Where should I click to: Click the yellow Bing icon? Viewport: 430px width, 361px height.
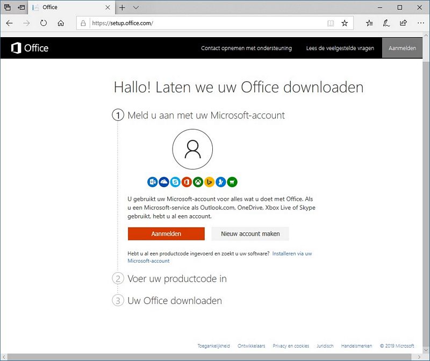[x=209, y=182]
